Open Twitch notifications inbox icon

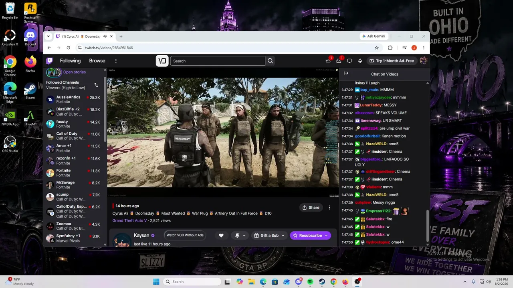point(339,61)
